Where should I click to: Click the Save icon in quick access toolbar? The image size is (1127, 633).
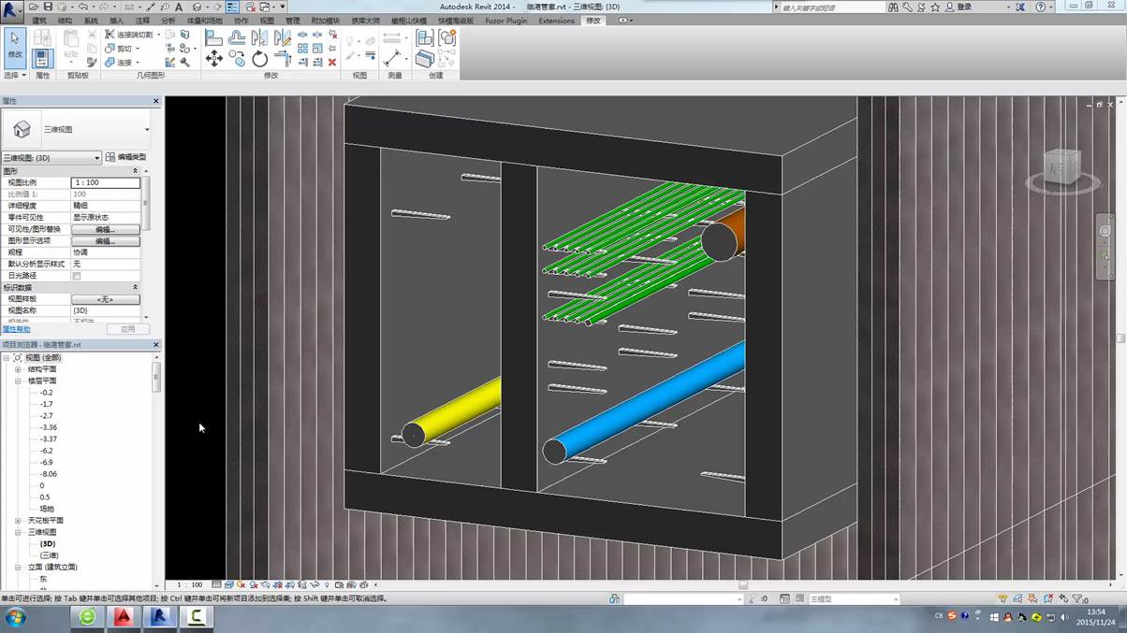click(48, 7)
